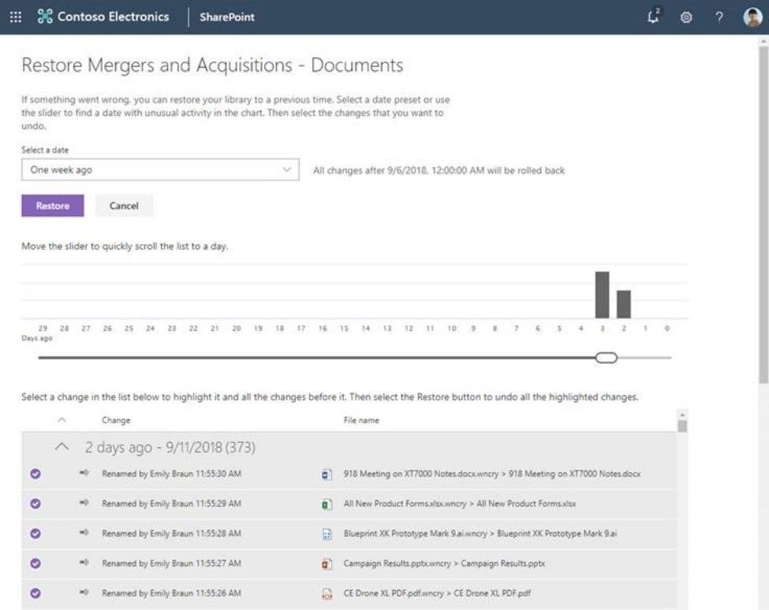
Task: Click the SharePoint header link
Action: coord(227,17)
